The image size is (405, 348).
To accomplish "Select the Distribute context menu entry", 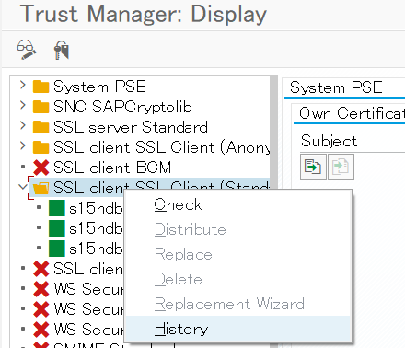I will pos(190,229).
